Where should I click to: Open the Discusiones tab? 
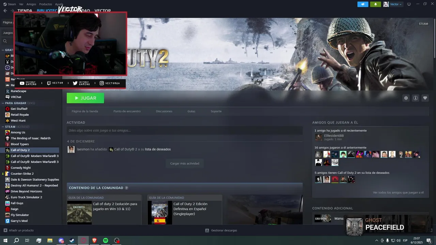coord(164,111)
